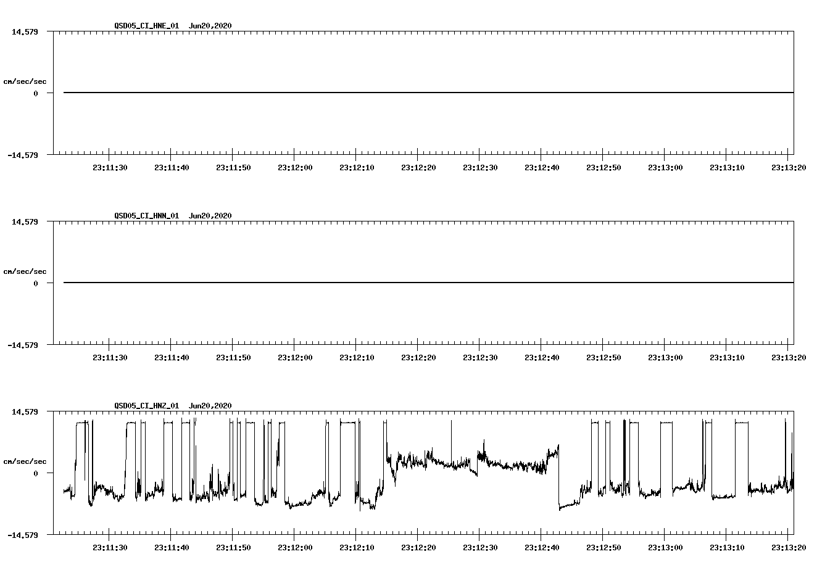Viewport: 838px width, 570px height.
Task: Click 23:12:20 label under the HNZ plot
Action: click(418, 548)
